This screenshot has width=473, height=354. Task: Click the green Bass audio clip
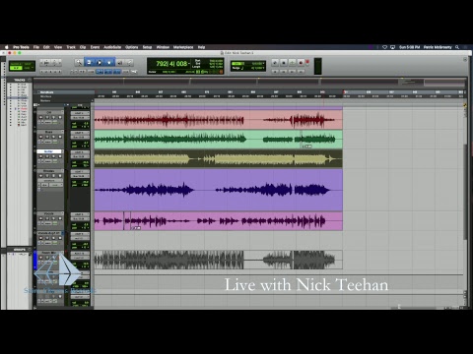(x=219, y=140)
